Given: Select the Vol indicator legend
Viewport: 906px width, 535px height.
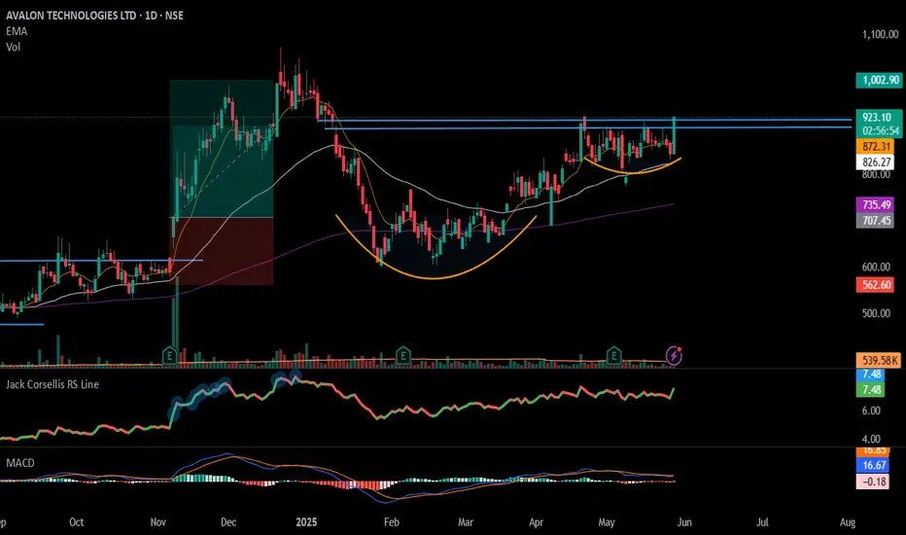Looking at the screenshot, I should tap(14, 47).
